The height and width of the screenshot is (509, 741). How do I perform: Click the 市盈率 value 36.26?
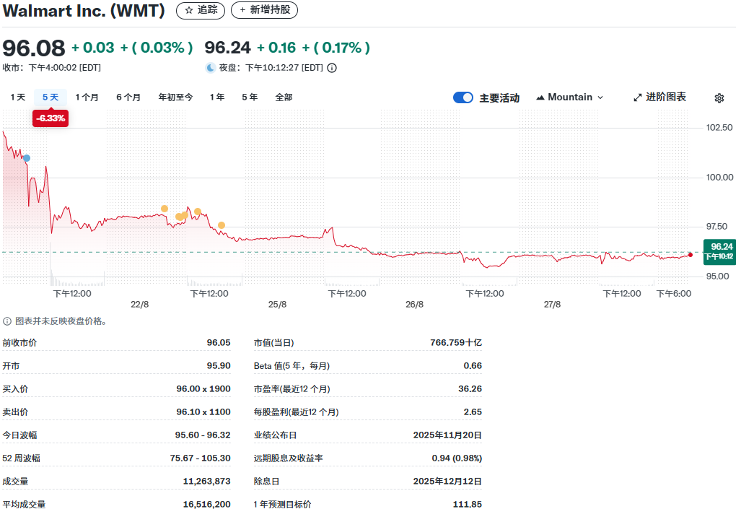click(470, 389)
